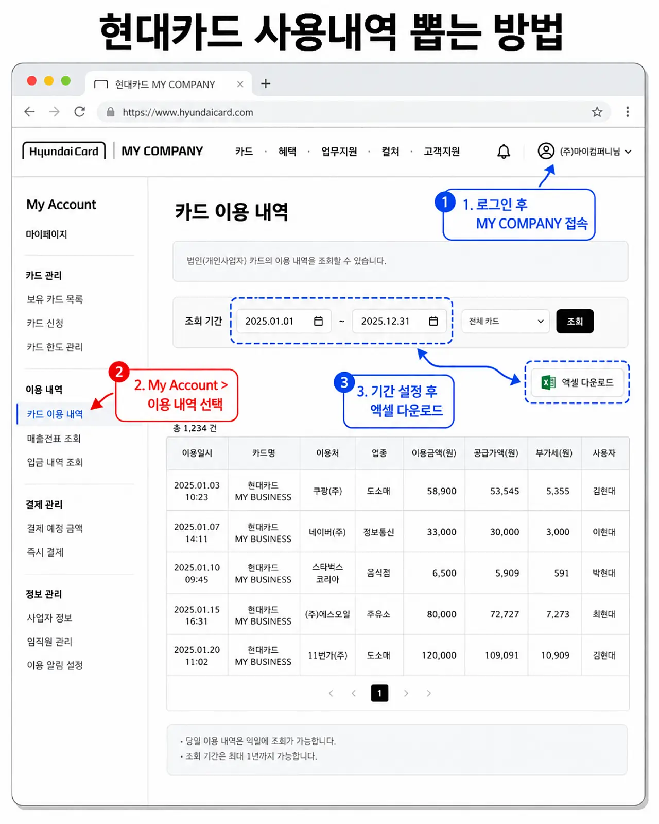Open the 업무지원 top menu

pos(339,151)
